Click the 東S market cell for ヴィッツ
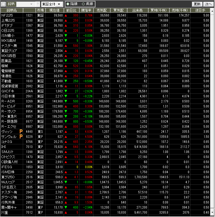 click(x=40, y=132)
